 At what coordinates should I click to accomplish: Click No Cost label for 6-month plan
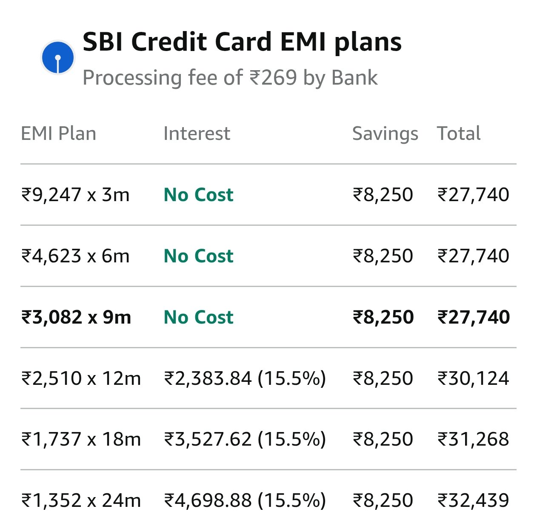pos(198,256)
